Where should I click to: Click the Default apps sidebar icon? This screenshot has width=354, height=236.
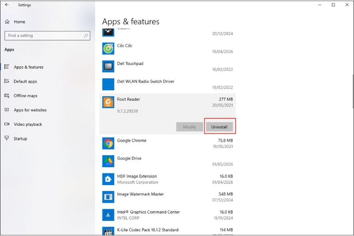click(x=7, y=81)
